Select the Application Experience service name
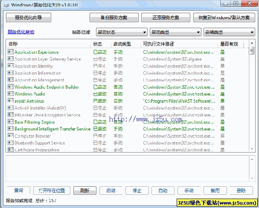Screen dimensions: 259x208 pyautogui.click(x=37, y=52)
